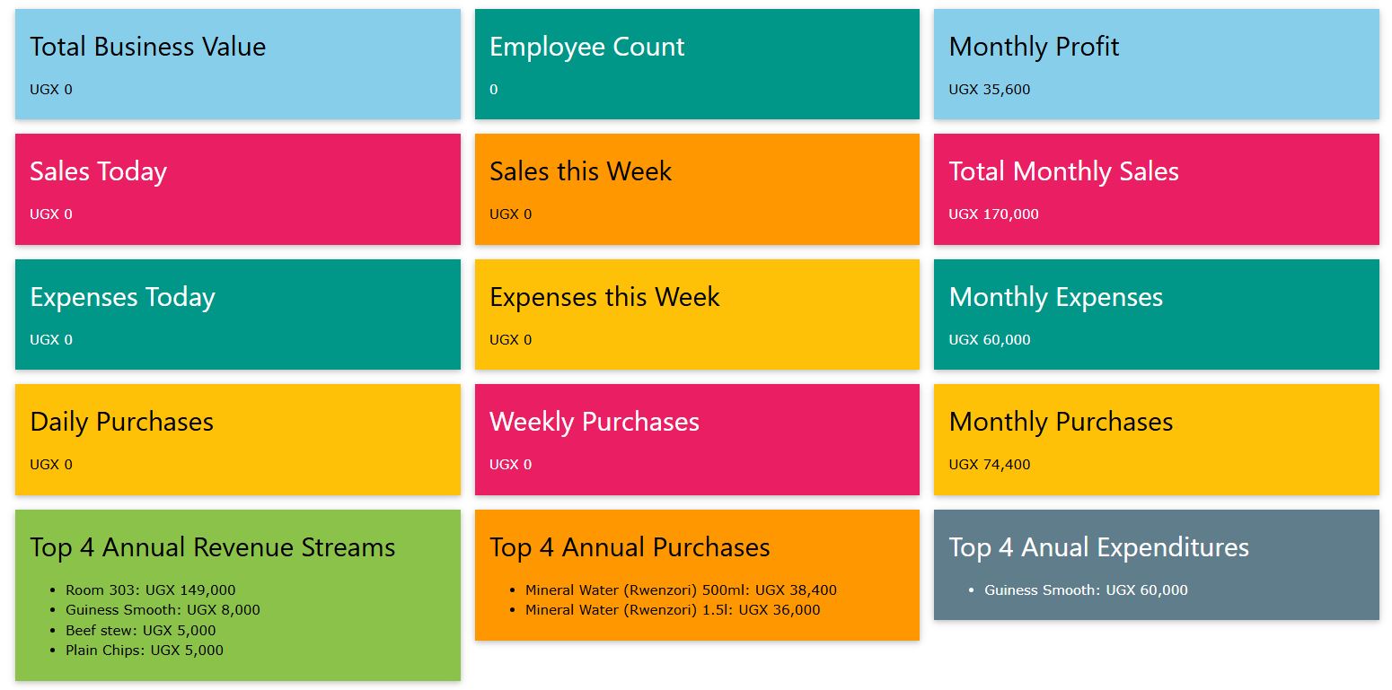Viewport: 1392px width, 690px height.
Task: Select the Room 303 revenue entry
Action: 149,590
